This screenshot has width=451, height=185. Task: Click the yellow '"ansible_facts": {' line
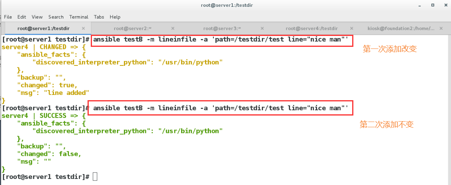[x=51, y=55]
